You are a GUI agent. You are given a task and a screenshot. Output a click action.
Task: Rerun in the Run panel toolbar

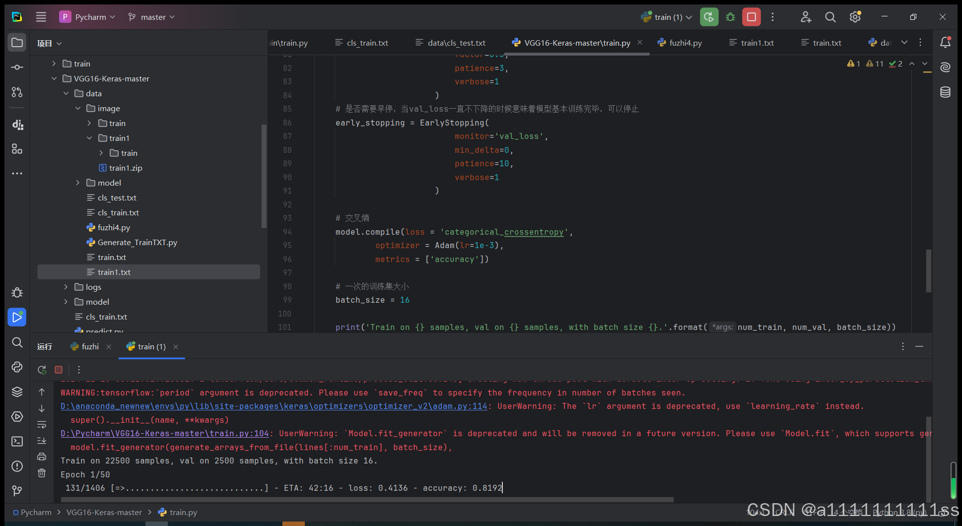coord(42,370)
